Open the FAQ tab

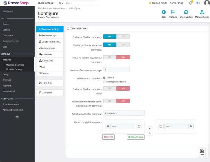coord(50,67)
